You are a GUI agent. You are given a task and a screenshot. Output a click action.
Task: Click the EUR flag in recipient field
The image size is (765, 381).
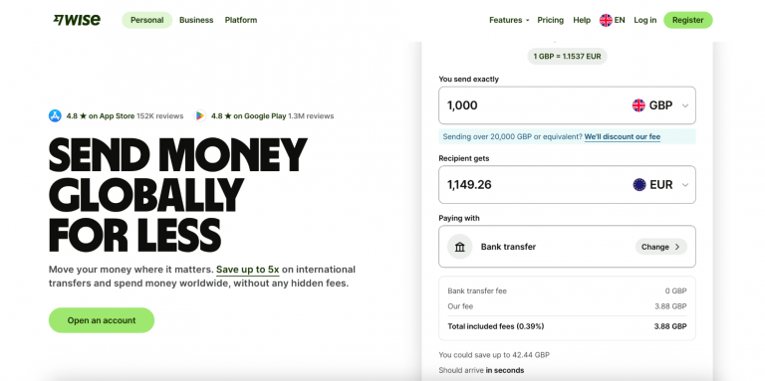[639, 185]
